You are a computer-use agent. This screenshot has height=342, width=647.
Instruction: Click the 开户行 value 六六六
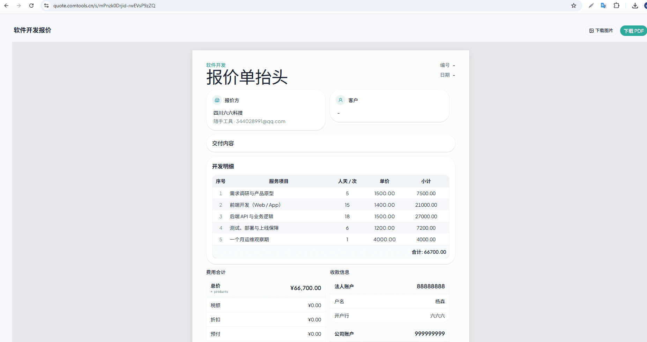tap(438, 316)
